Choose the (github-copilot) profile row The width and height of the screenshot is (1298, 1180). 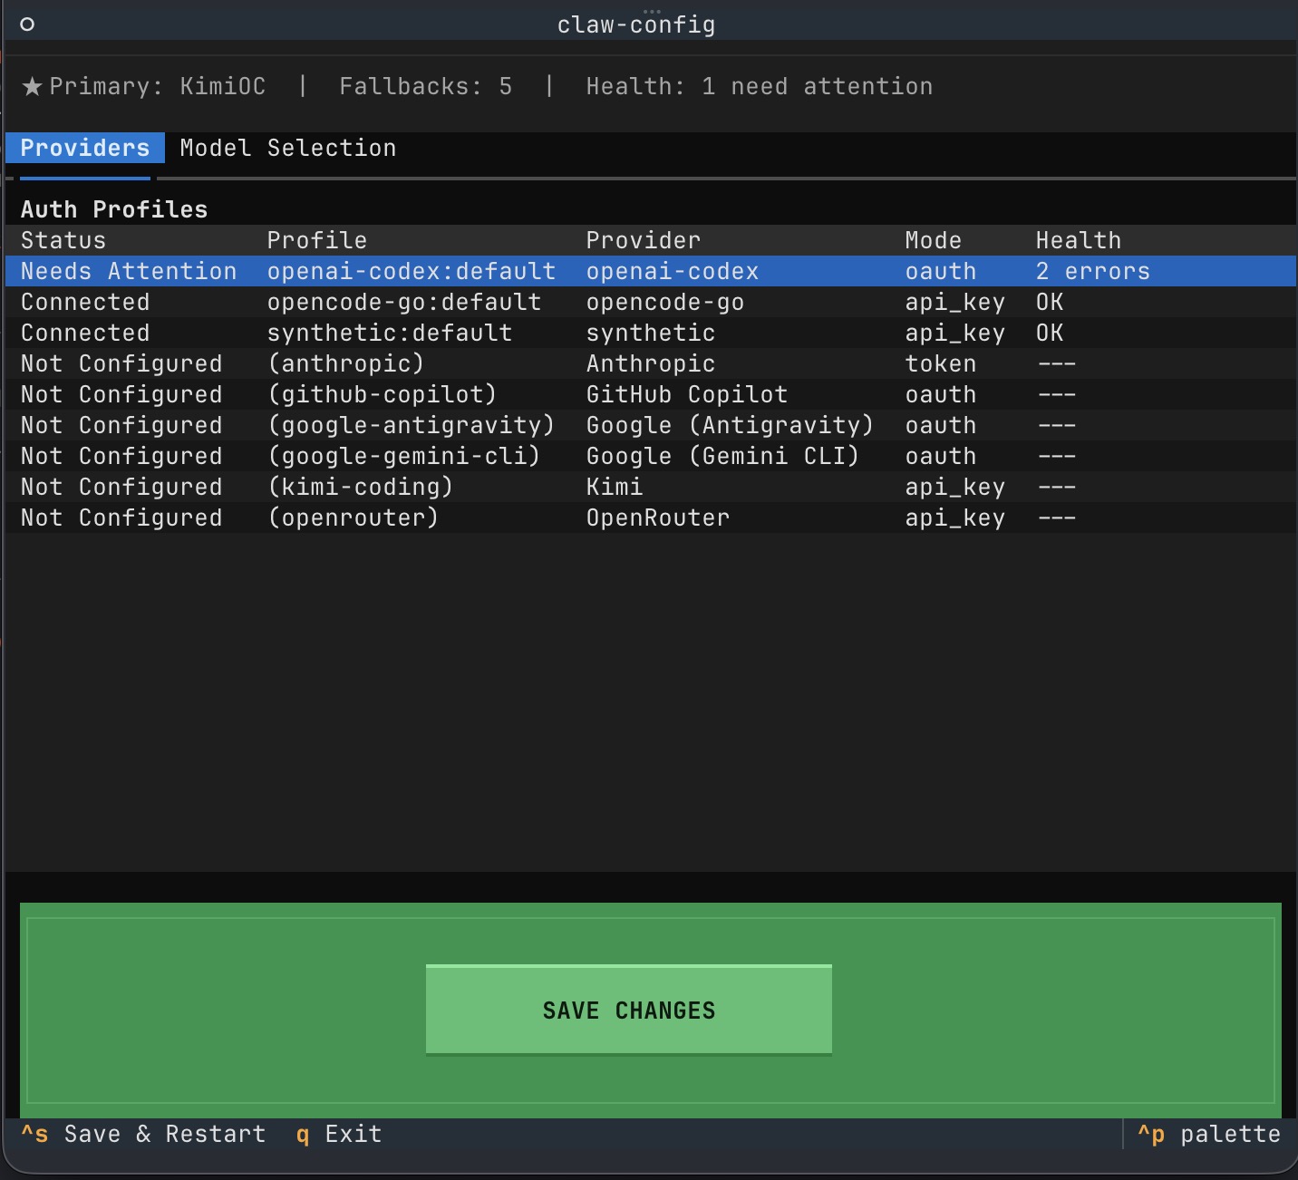tap(382, 394)
